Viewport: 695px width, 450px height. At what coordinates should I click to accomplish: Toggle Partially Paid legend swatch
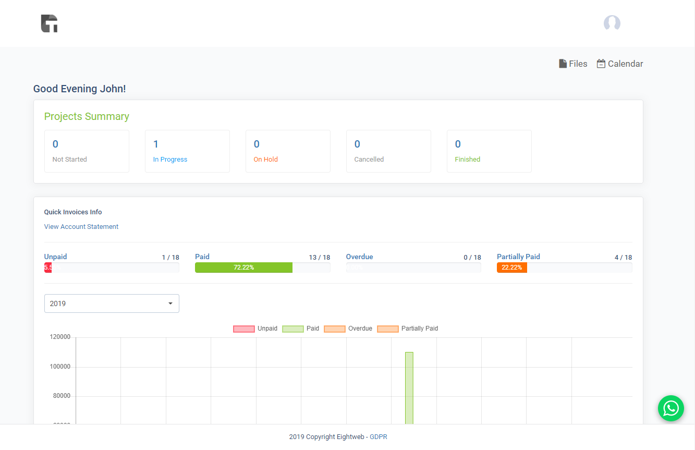388,329
